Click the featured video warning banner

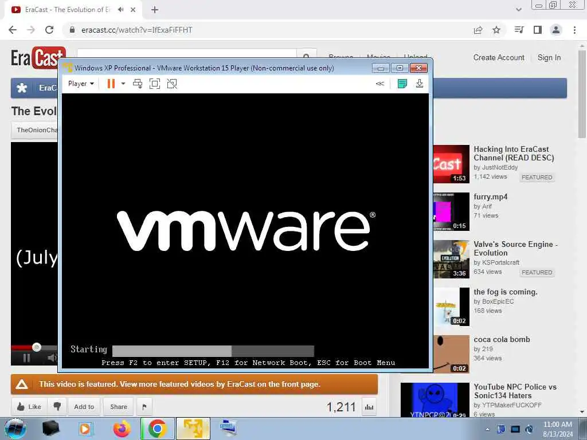coord(194,384)
